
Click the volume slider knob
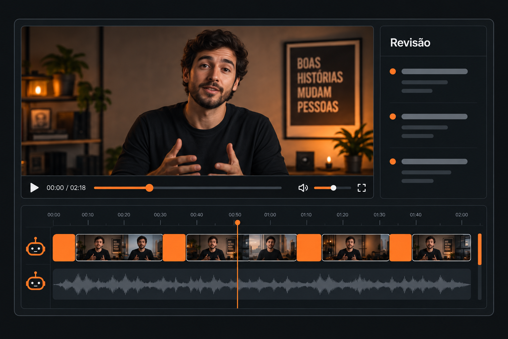coord(333,188)
